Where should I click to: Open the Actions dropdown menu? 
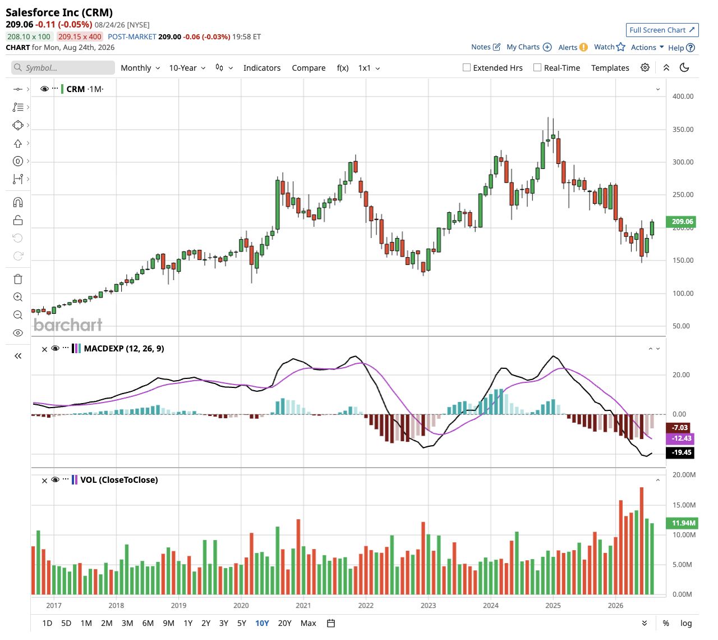[x=647, y=47]
